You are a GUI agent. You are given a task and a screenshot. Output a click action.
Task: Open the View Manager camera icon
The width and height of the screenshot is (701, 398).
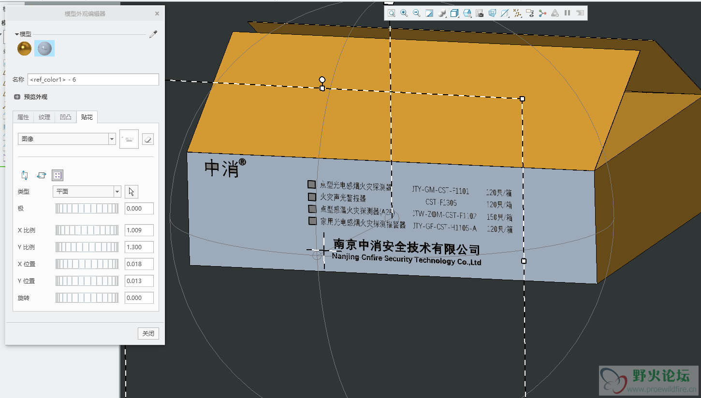click(x=480, y=14)
